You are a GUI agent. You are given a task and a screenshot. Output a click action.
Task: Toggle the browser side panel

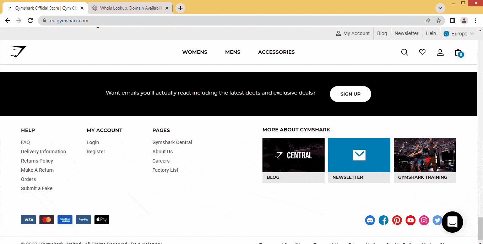[x=452, y=21]
